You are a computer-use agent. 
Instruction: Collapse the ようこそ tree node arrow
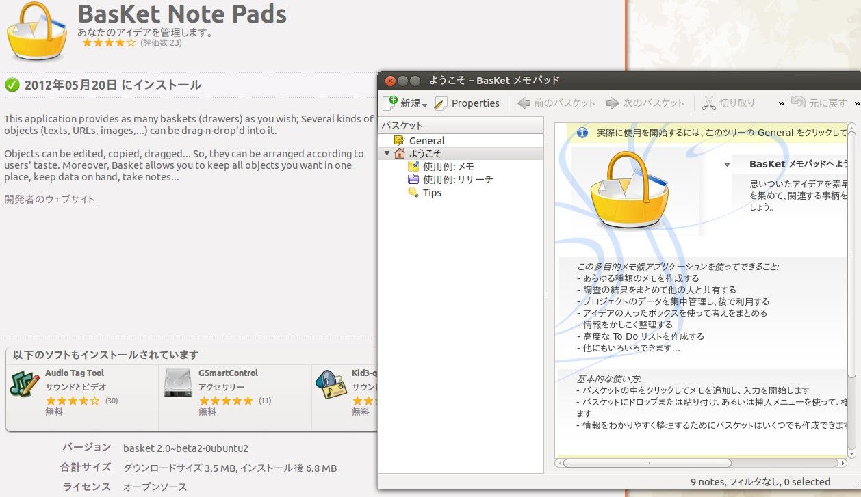(x=387, y=154)
